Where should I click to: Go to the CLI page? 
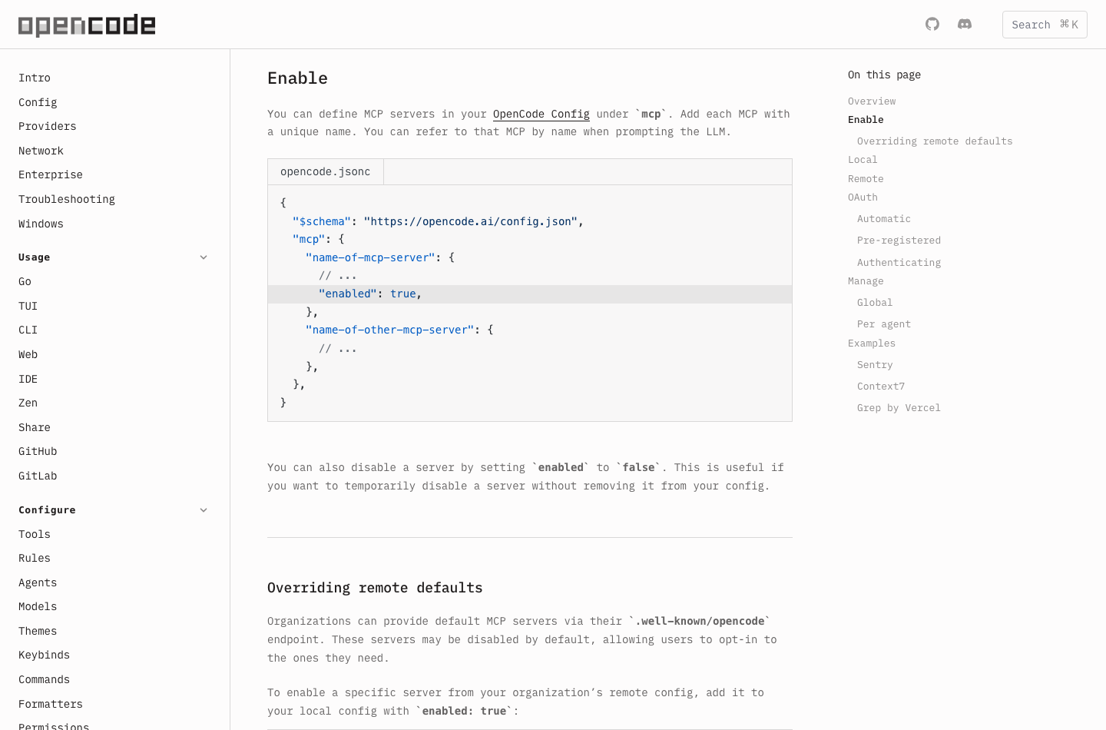coord(28,330)
